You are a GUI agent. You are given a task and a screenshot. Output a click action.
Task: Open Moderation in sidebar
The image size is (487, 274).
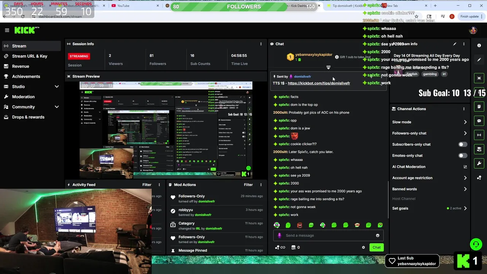pos(31,97)
